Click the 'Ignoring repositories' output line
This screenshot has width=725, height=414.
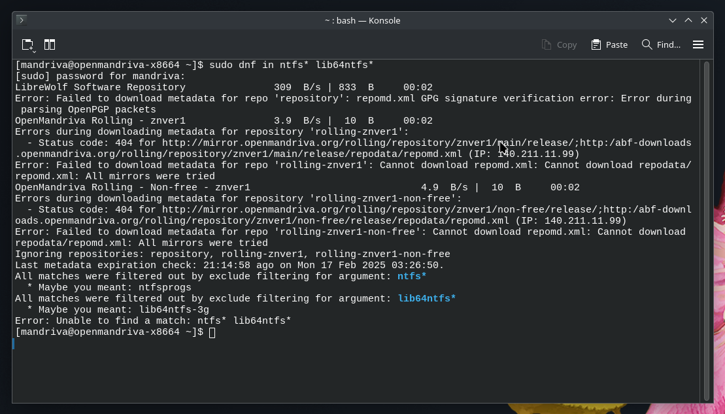pyautogui.click(x=232, y=254)
